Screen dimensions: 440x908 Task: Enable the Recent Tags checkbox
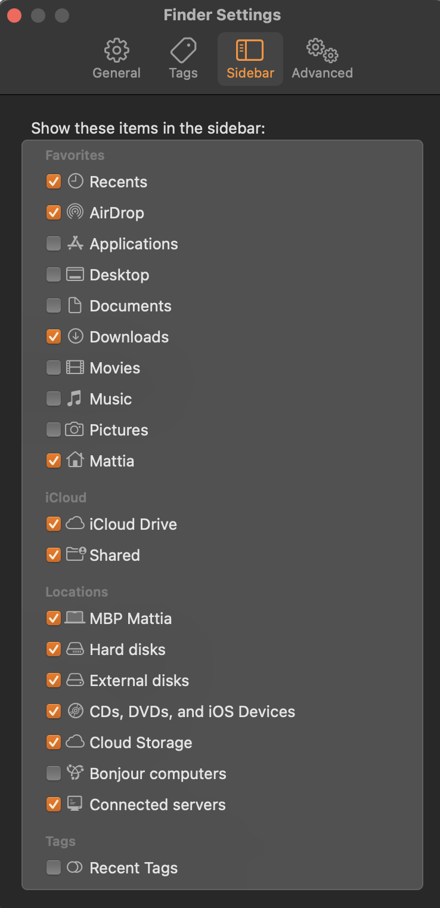click(54, 867)
